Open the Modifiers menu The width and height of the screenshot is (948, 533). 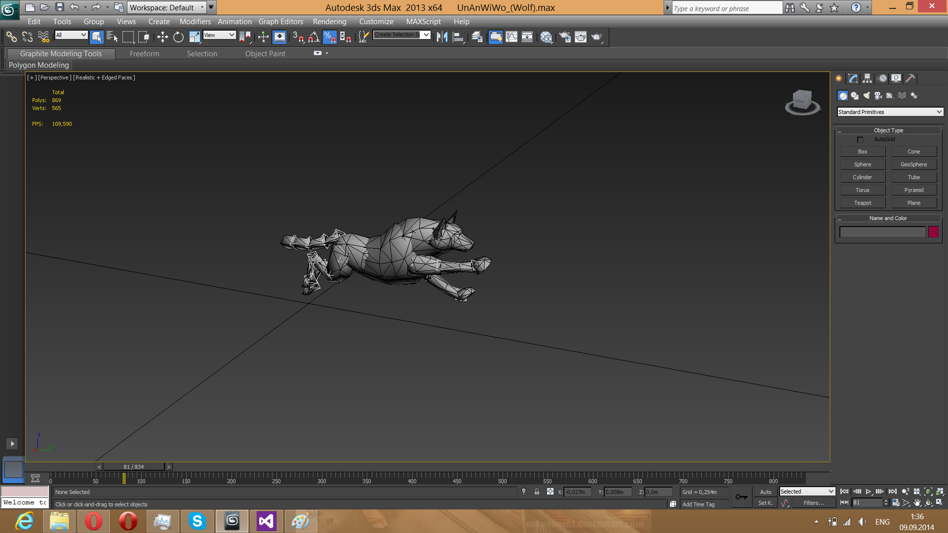point(195,22)
